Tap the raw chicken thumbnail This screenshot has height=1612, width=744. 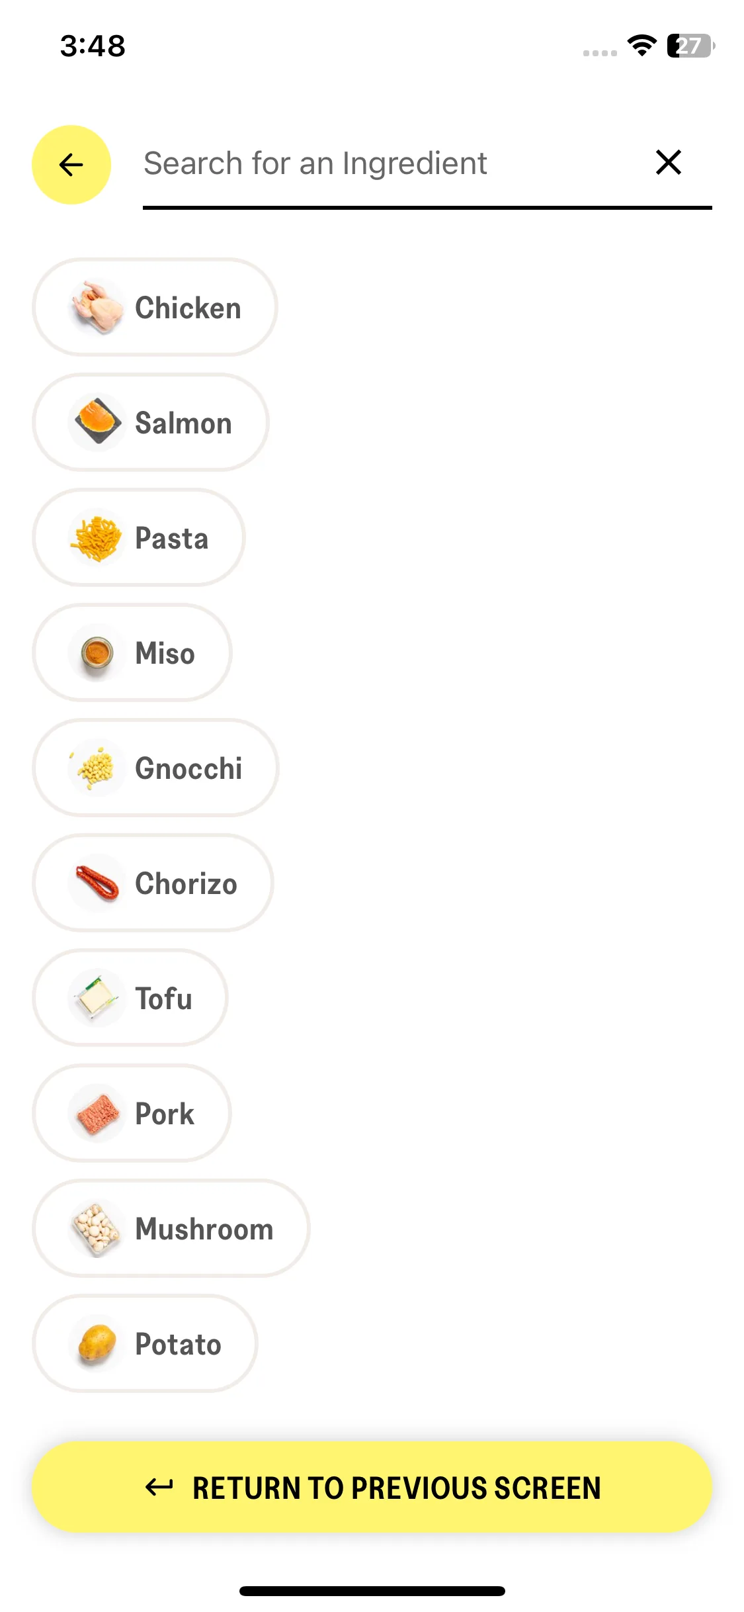click(97, 307)
